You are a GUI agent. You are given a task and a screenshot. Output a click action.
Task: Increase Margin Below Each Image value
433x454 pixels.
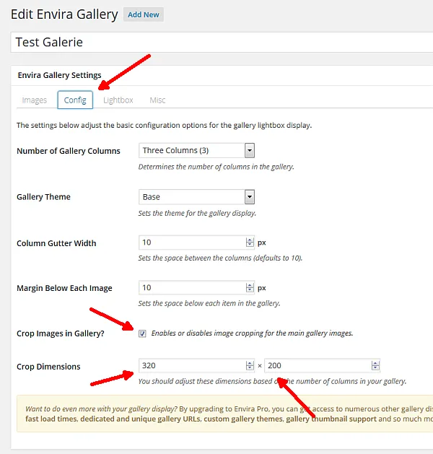point(250,285)
